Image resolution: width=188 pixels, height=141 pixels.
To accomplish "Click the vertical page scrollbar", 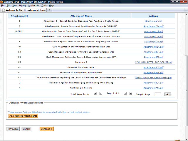I will pos(185,73).
